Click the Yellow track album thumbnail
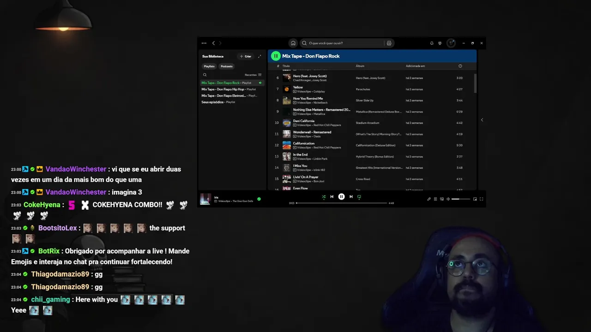Image resolution: width=591 pixels, height=332 pixels. coord(287,89)
